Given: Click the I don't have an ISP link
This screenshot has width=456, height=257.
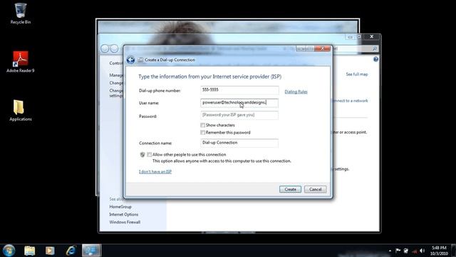Looking at the screenshot, I should [x=155, y=171].
